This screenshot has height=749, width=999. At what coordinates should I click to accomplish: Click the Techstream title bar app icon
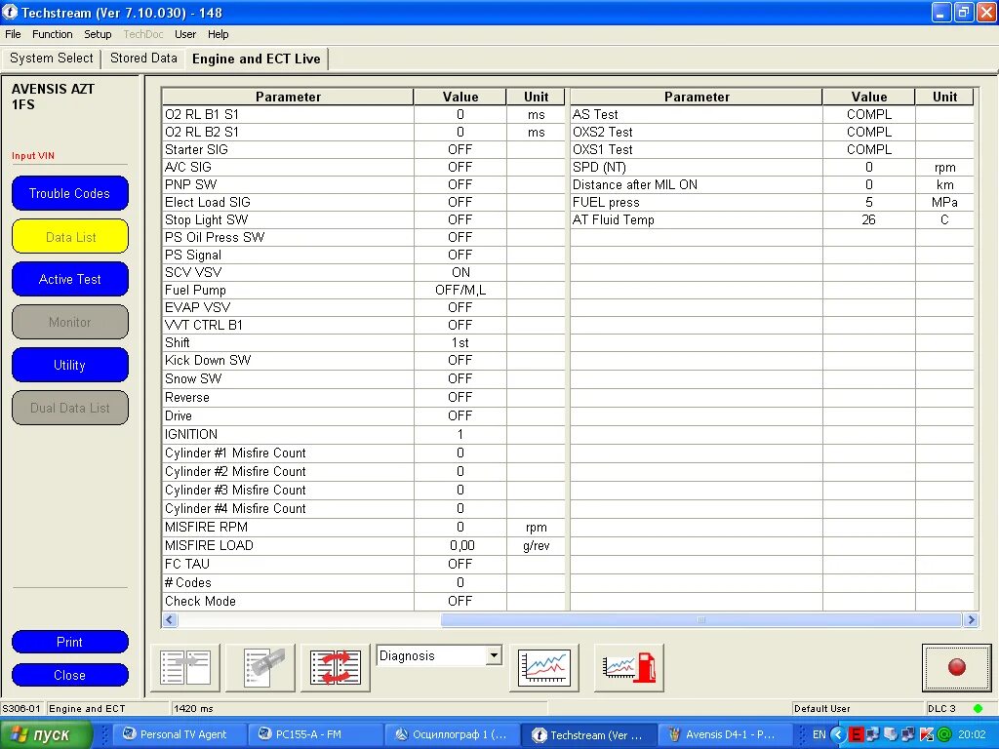[10, 12]
